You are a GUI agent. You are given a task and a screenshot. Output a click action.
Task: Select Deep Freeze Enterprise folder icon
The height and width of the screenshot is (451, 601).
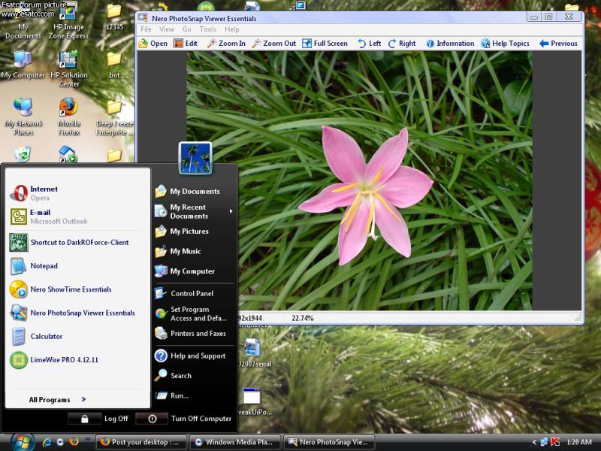115,118
